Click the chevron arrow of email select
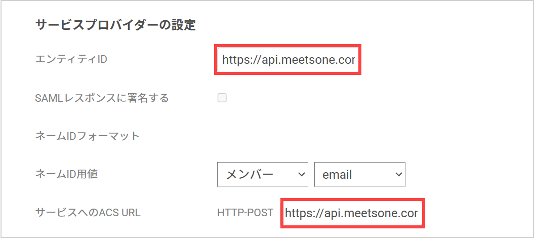The image size is (534, 238). pos(398,174)
